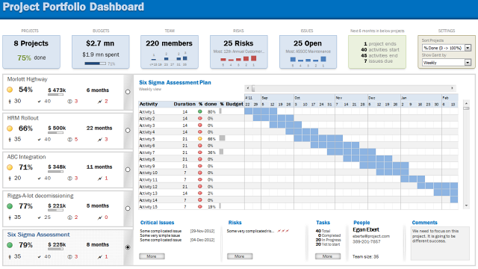Click the More button under Critical Issues
This screenshot has width=478, height=269.
152,256
